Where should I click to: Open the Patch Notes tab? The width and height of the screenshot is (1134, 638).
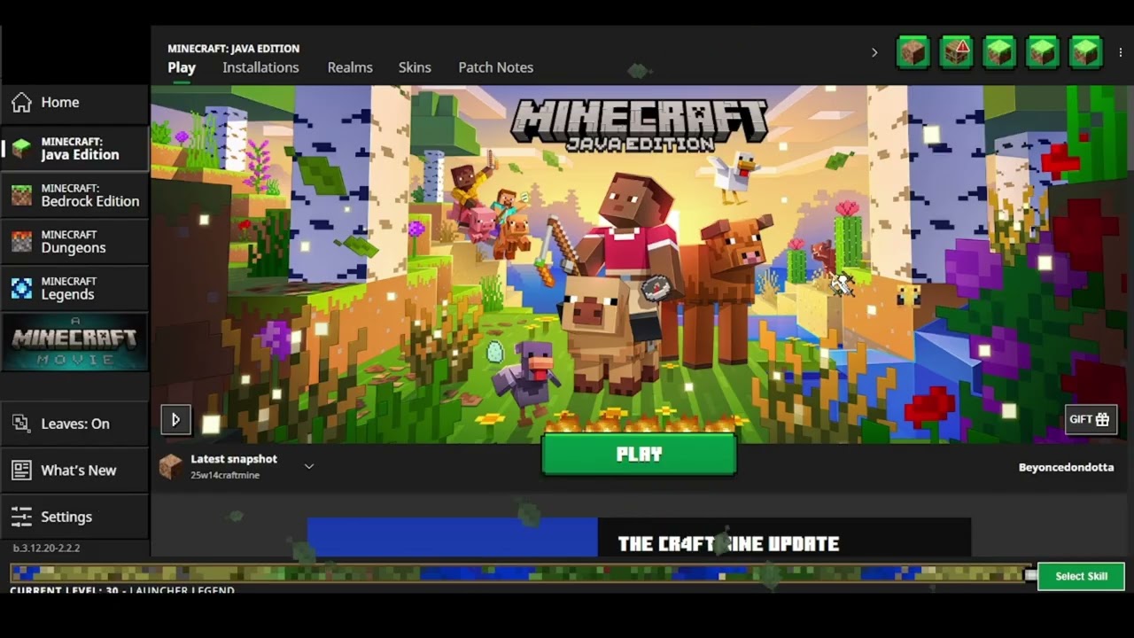click(495, 67)
